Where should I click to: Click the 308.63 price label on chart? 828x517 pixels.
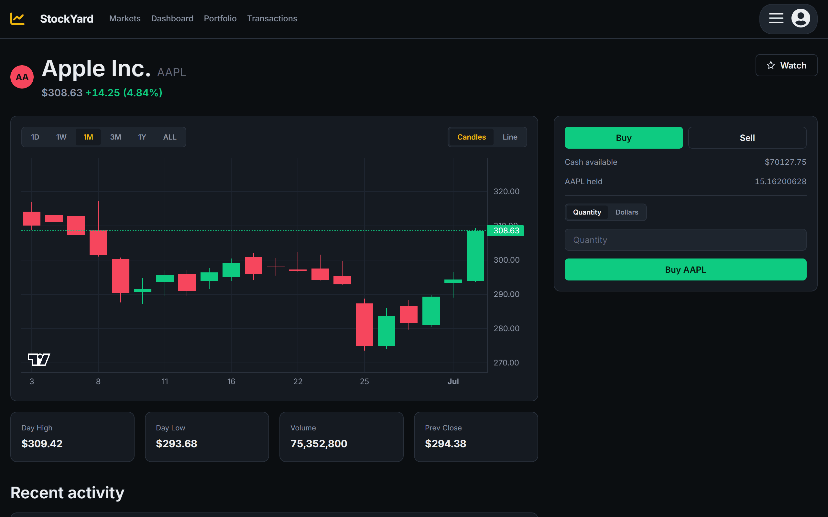(x=506, y=231)
